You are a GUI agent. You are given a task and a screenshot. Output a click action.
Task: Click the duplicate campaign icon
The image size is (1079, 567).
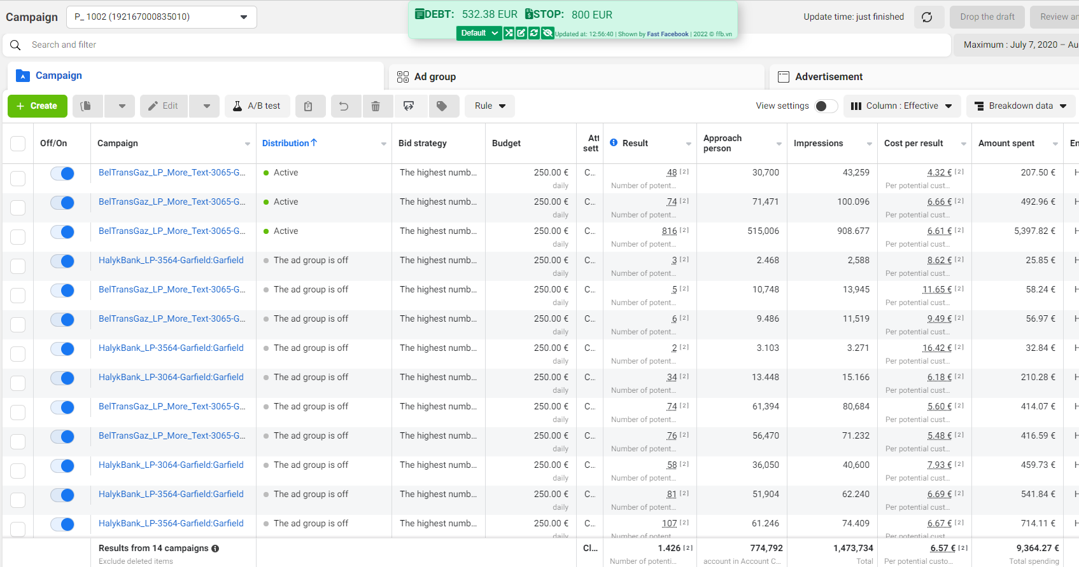86,106
